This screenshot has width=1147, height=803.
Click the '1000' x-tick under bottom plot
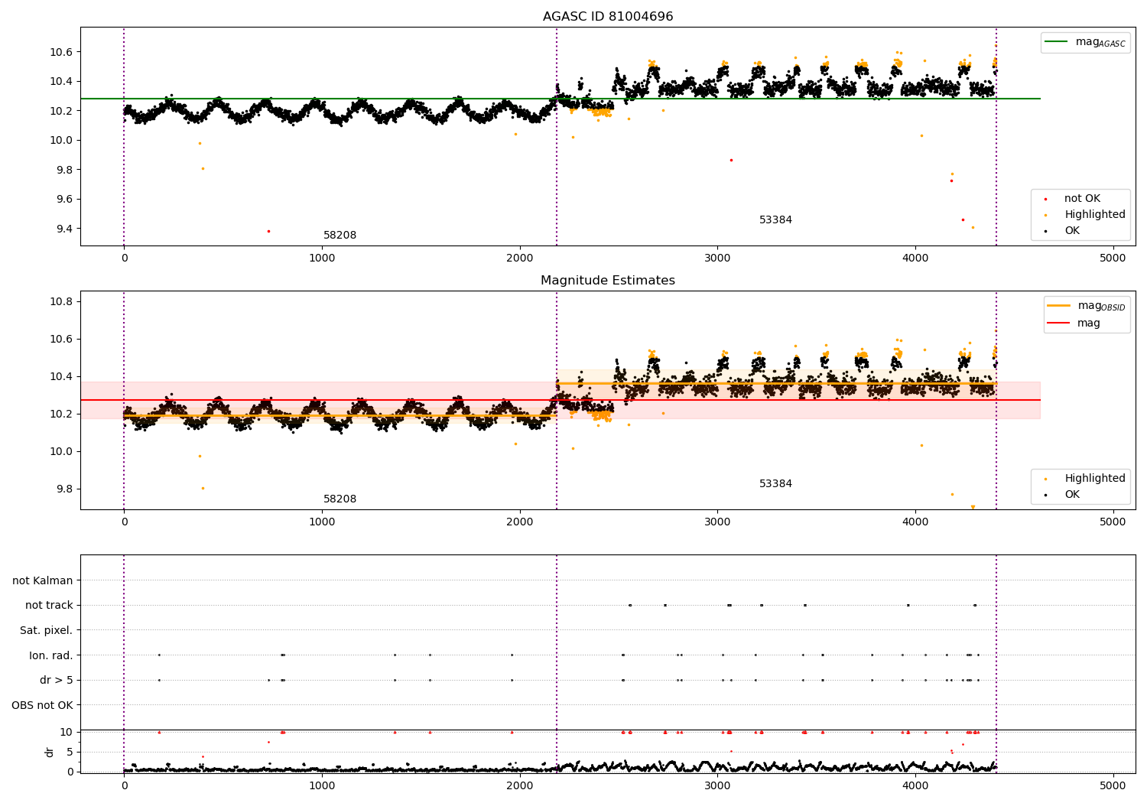[x=322, y=786]
